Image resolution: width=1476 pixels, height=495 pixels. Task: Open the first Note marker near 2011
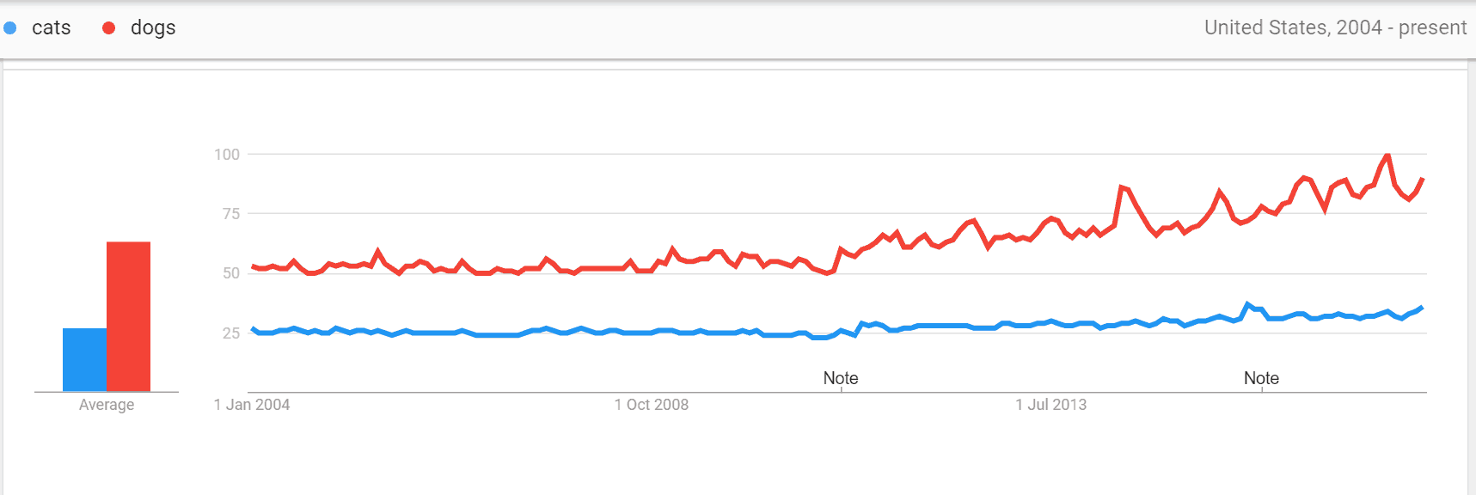[841, 378]
